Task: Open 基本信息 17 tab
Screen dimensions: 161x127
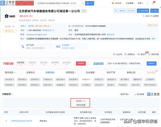Action: click(x=10, y=72)
